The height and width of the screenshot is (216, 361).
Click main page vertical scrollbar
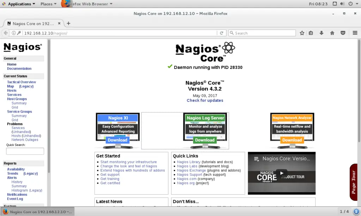coord(359,91)
